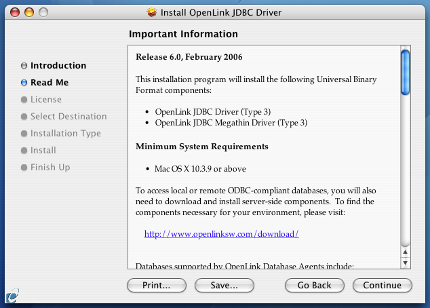Click the OpenLink logo in the bottom-left corner
This screenshot has height=308, width=430.
click(12, 296)
